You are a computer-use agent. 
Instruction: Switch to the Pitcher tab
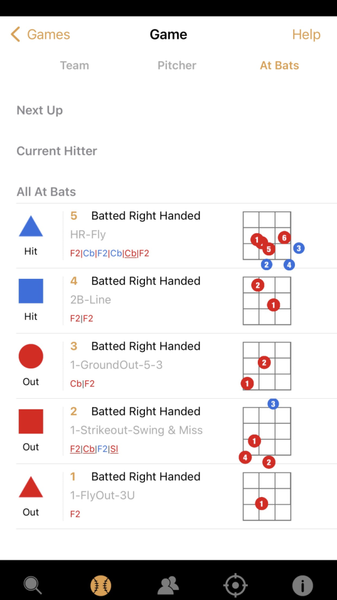[x=177, y=65]
